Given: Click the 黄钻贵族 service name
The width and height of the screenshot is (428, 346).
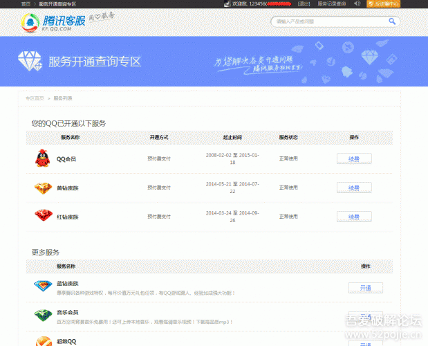Looking at the screenshot, I should [x=68, y=188].
